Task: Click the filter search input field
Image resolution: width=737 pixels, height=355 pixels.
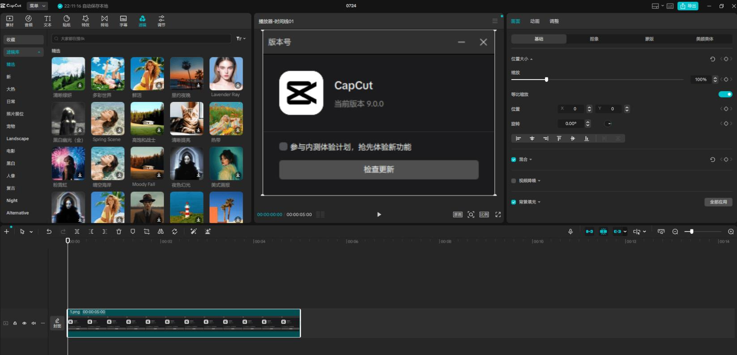Action: (x=141, y=39)
